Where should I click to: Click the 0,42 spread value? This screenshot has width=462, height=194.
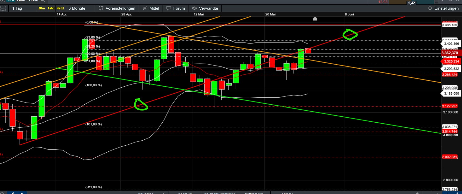pyautogui.click(x=411, y=3)
